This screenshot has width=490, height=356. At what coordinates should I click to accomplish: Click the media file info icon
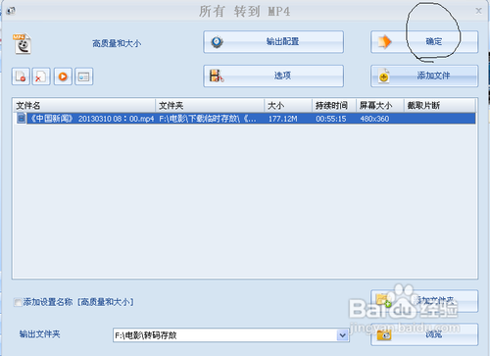[84, 76]
